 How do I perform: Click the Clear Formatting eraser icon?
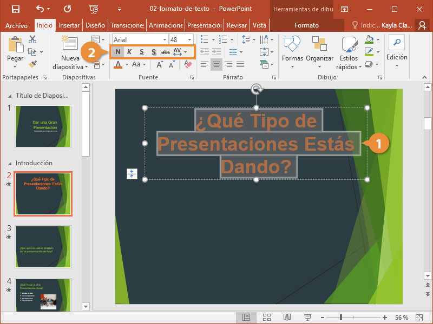(x=188, y=64)
